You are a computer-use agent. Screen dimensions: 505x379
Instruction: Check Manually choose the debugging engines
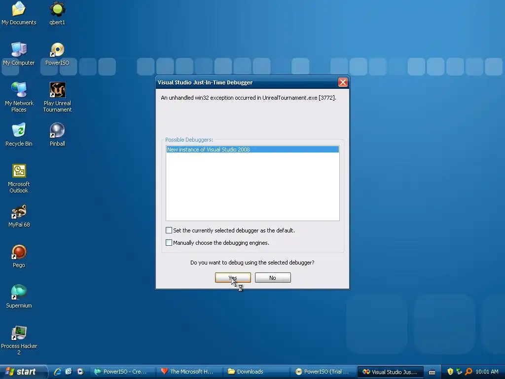pyautogui.click(x=169, y=242)
